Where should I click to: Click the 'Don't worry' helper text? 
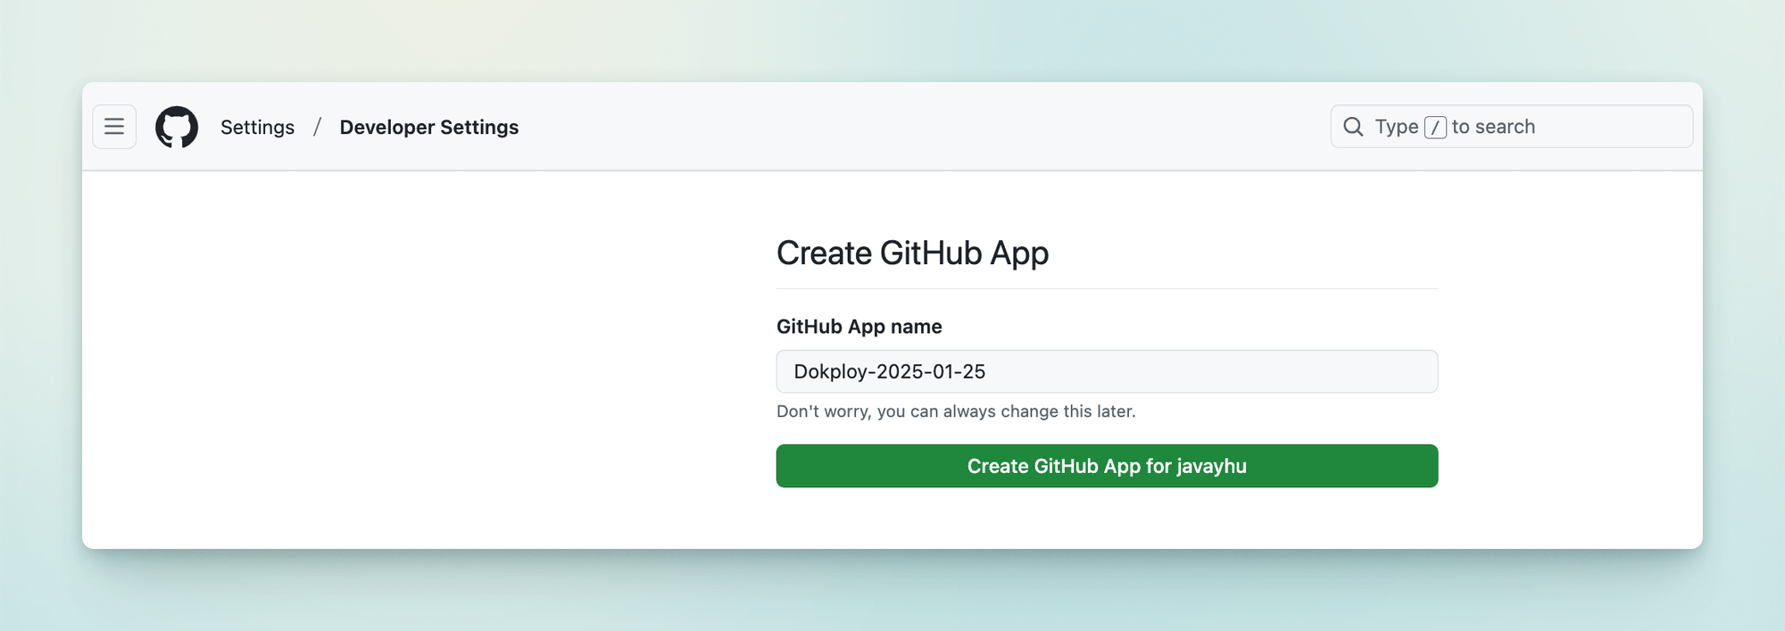click(955, 411)
